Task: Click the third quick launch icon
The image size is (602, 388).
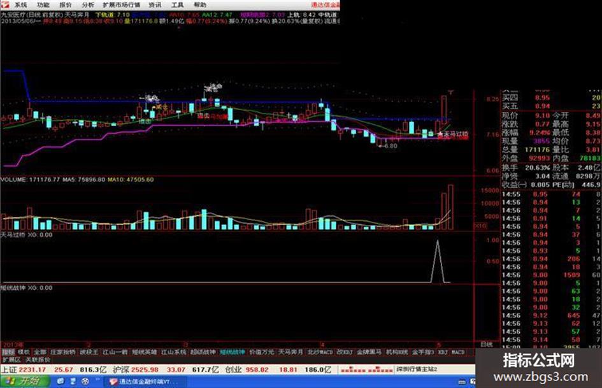Action: [x=85, y=382]
